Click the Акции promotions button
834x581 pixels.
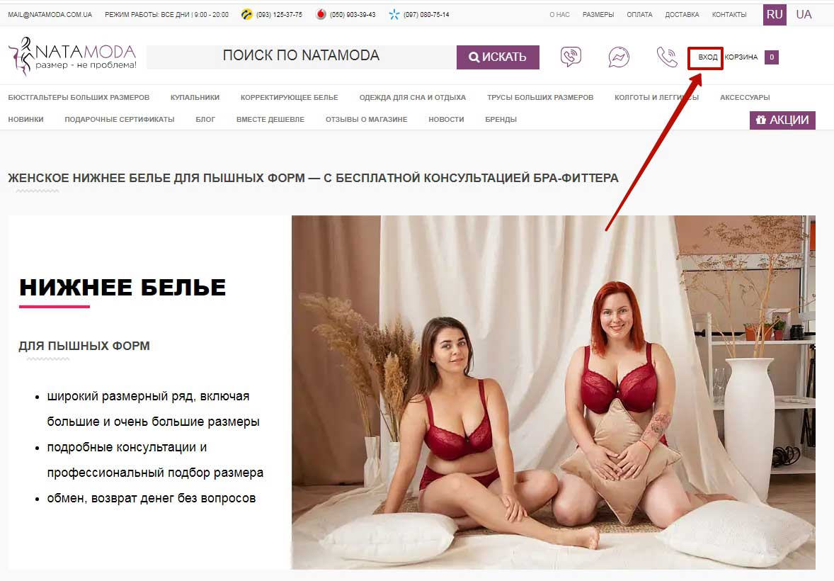coord(782,120)
